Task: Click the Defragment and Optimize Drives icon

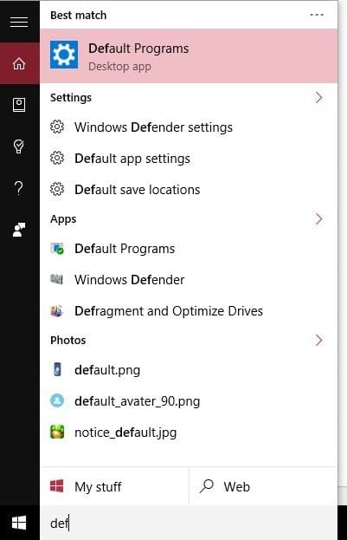Action: [57, 311]
